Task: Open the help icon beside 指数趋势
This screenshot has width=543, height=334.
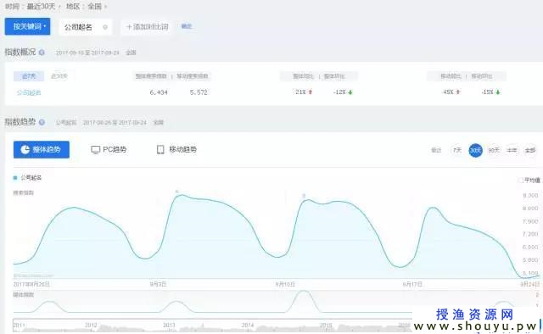Action: 42,122
